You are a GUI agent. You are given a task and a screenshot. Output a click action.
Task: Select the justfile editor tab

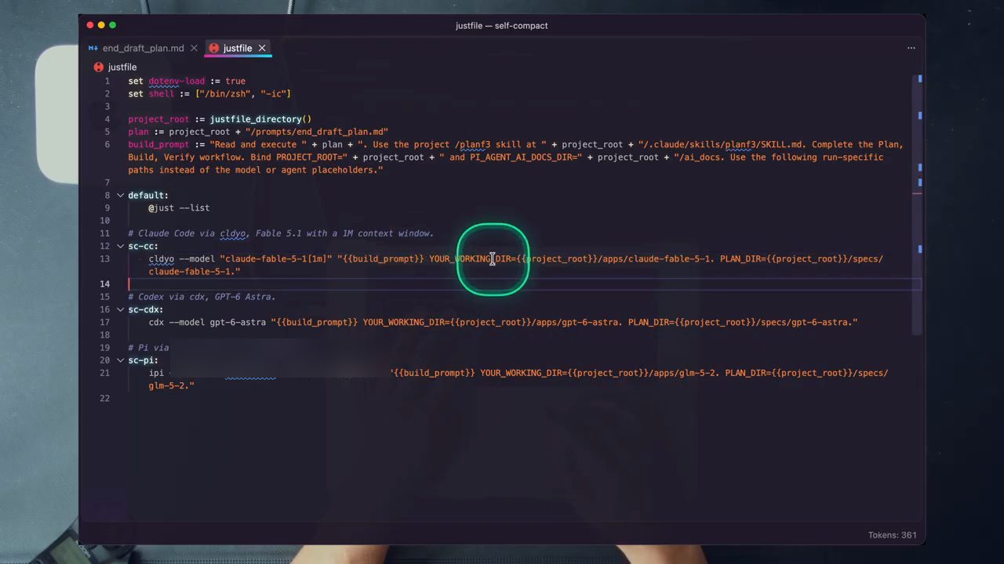237,48
